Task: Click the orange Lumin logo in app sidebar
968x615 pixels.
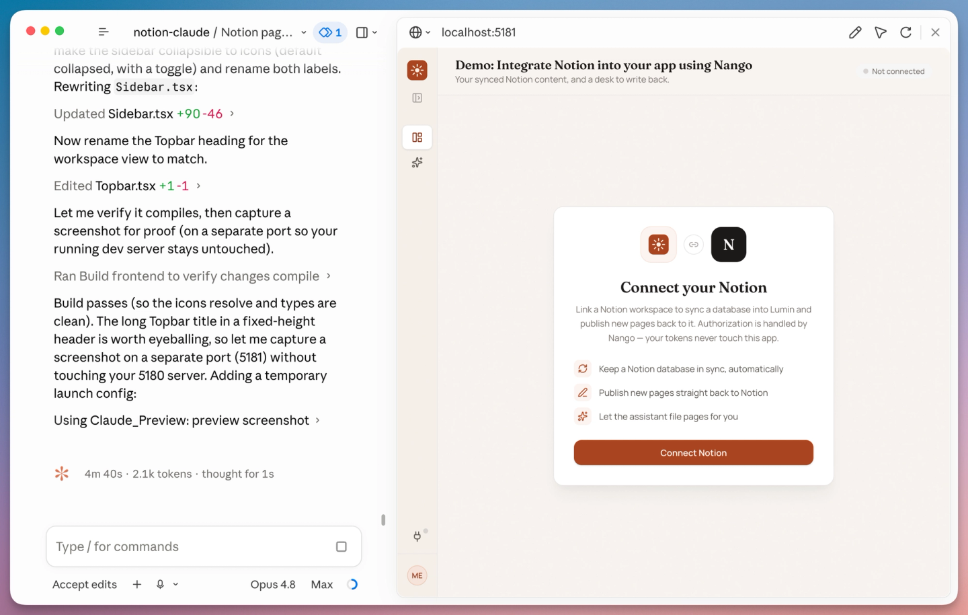Action: point(417,70)
